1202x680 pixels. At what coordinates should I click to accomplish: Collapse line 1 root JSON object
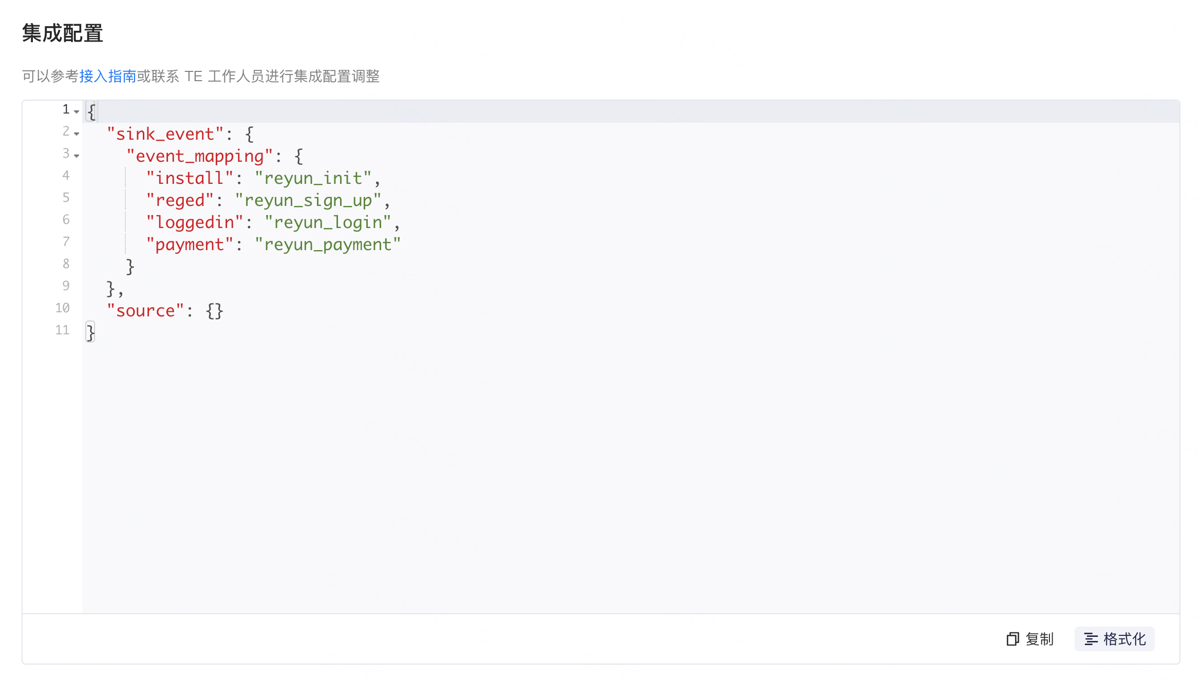(x=76, y=112)
